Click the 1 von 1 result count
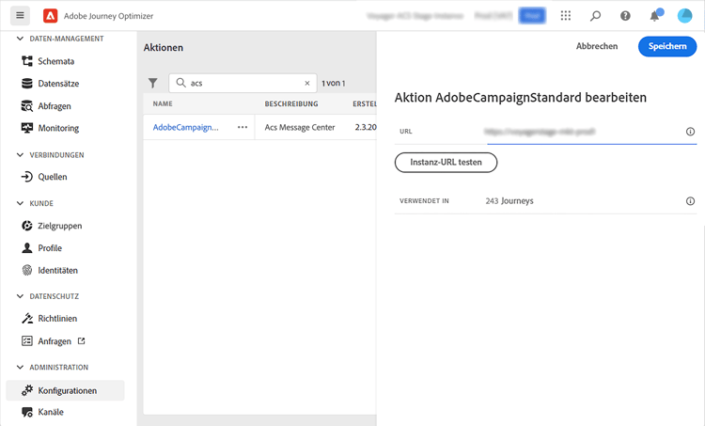Screen dimensions: 705x426 coord(333,83)
